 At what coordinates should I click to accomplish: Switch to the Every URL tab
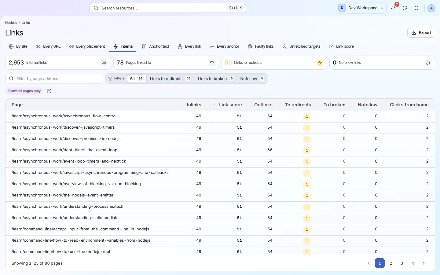pos(48,46)
